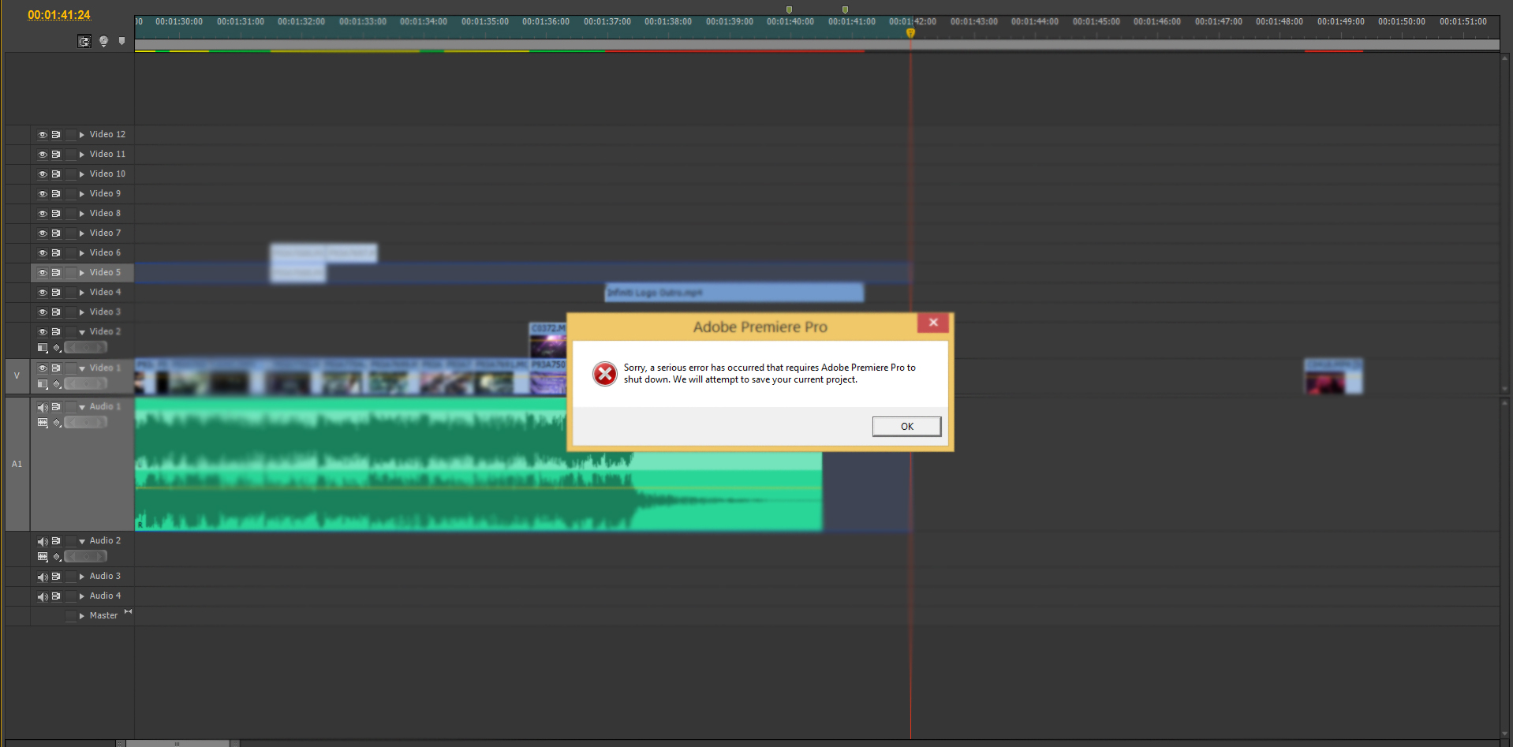Toggle sync lock on Audio 1
This screenshot has width=1513, height=747.
tap(56, 407)
